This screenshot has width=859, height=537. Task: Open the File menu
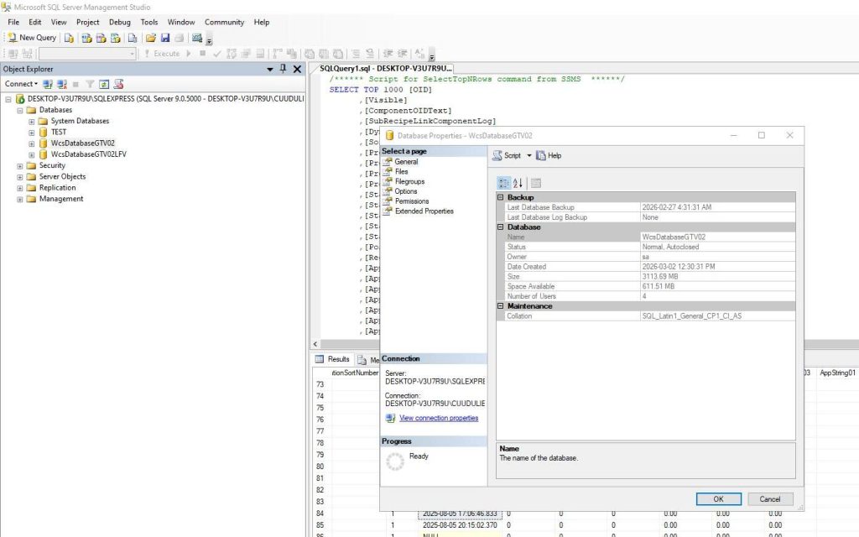click(x=13, y=22)
